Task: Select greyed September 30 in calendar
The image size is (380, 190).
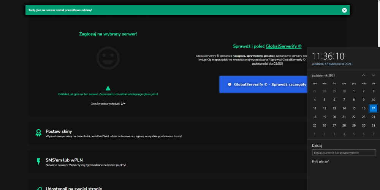Action: [344, 91]
